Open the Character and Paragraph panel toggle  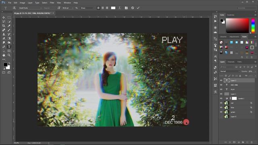click(x=126, y=8)
